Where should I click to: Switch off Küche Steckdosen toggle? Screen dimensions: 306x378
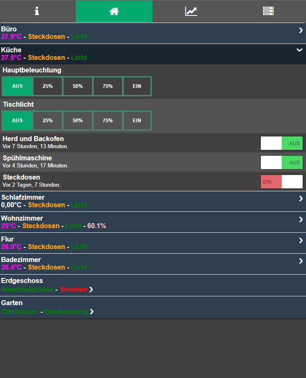(x=281, y=182)
